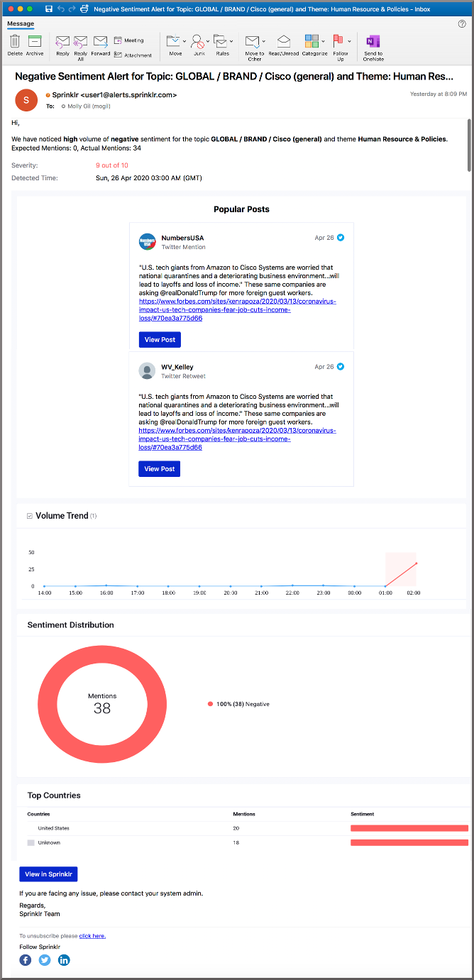
Task: Click View Post under NumbersUSA tweet
Action: (160, 340)
